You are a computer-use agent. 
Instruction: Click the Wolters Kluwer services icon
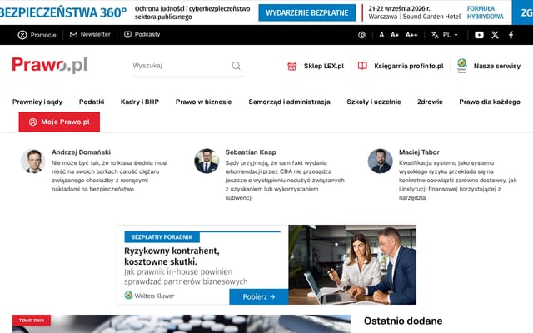tap(462, 65)
